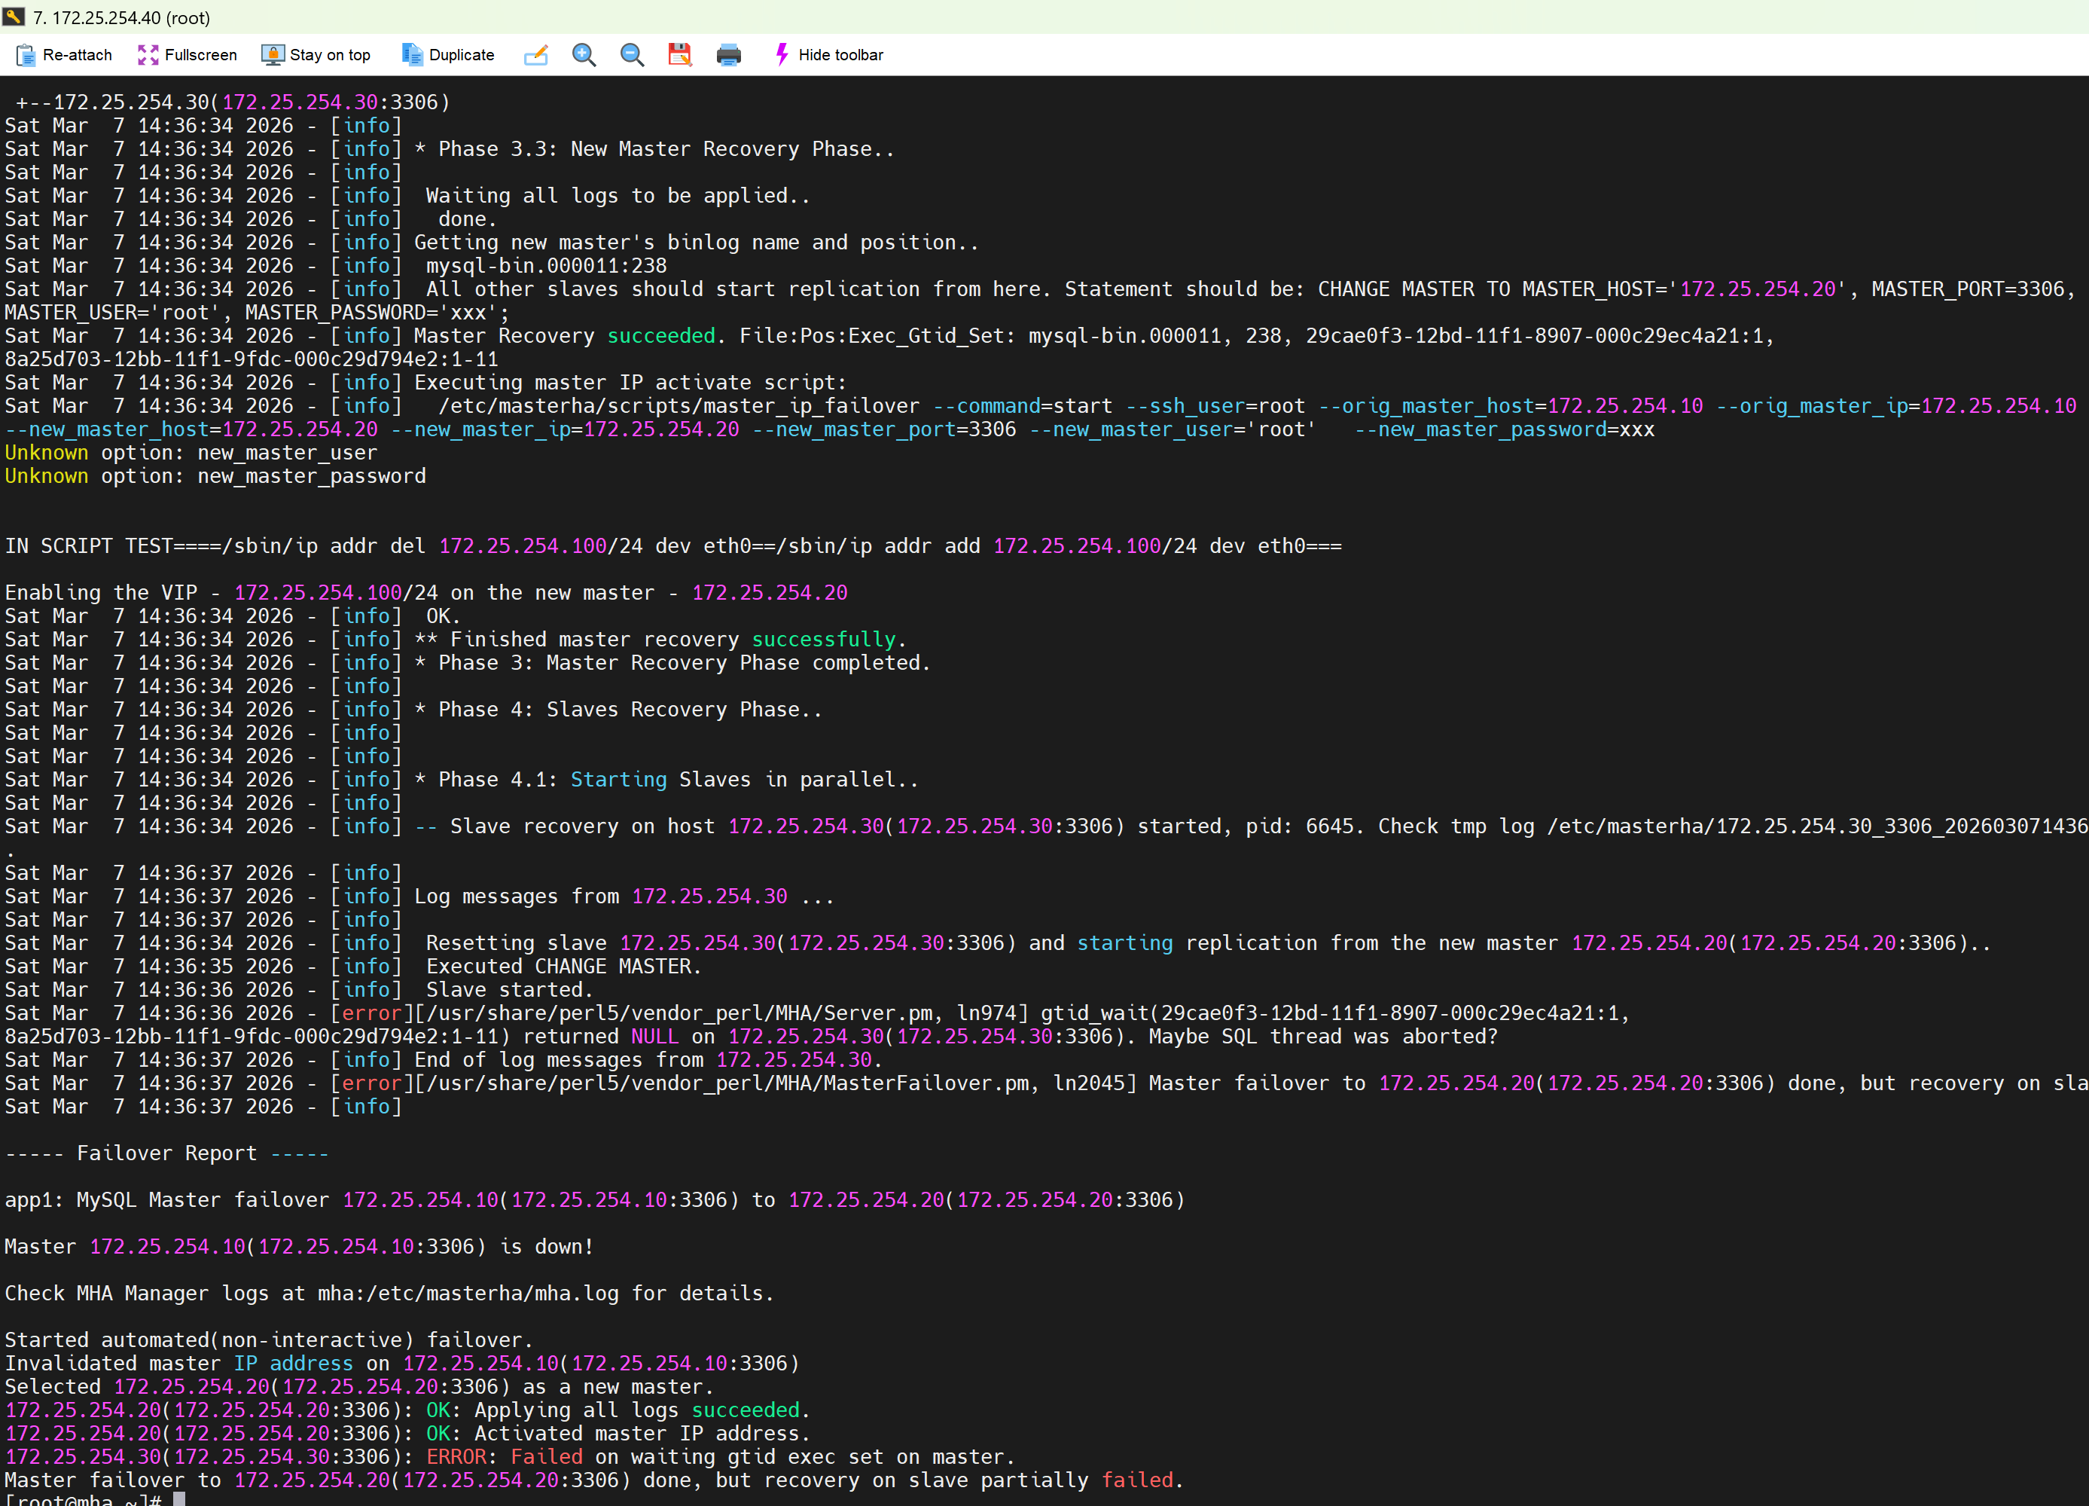
Task: Toggle Stay on top for this window
Action: click(x=316, y=55)
